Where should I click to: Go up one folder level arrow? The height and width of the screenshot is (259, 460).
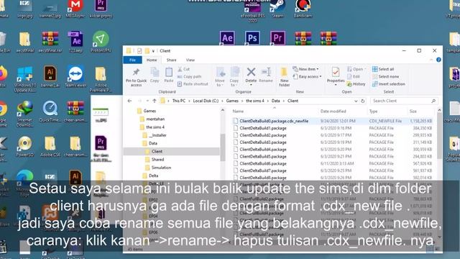[x=155, y=101]
